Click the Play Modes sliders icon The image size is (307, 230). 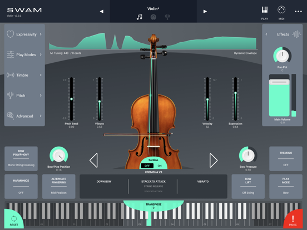click(11, 54)
